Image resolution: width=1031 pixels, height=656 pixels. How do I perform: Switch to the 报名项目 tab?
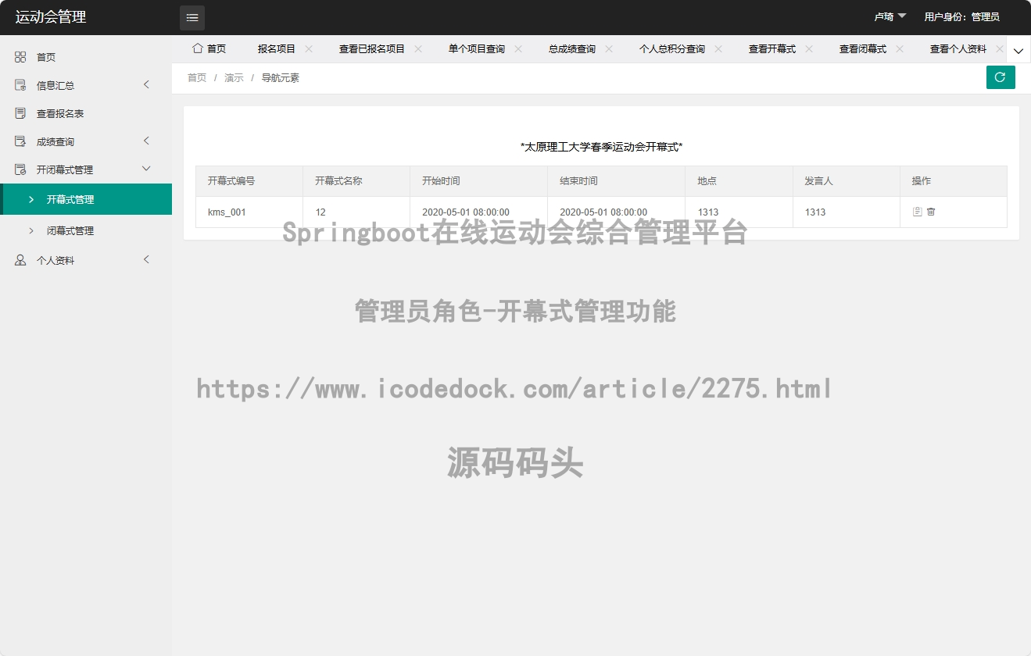[x=277, y=48]
